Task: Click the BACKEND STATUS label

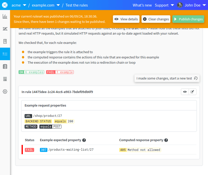Action: click(38, 121)
